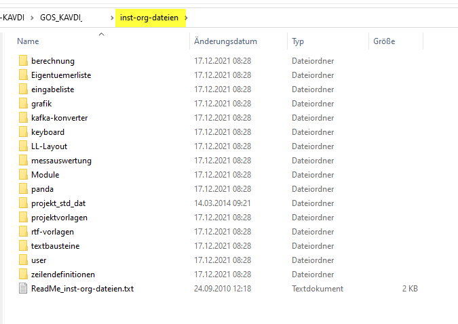Click the berechnung folder icon
458x324 pixels.
coord(23,61)
